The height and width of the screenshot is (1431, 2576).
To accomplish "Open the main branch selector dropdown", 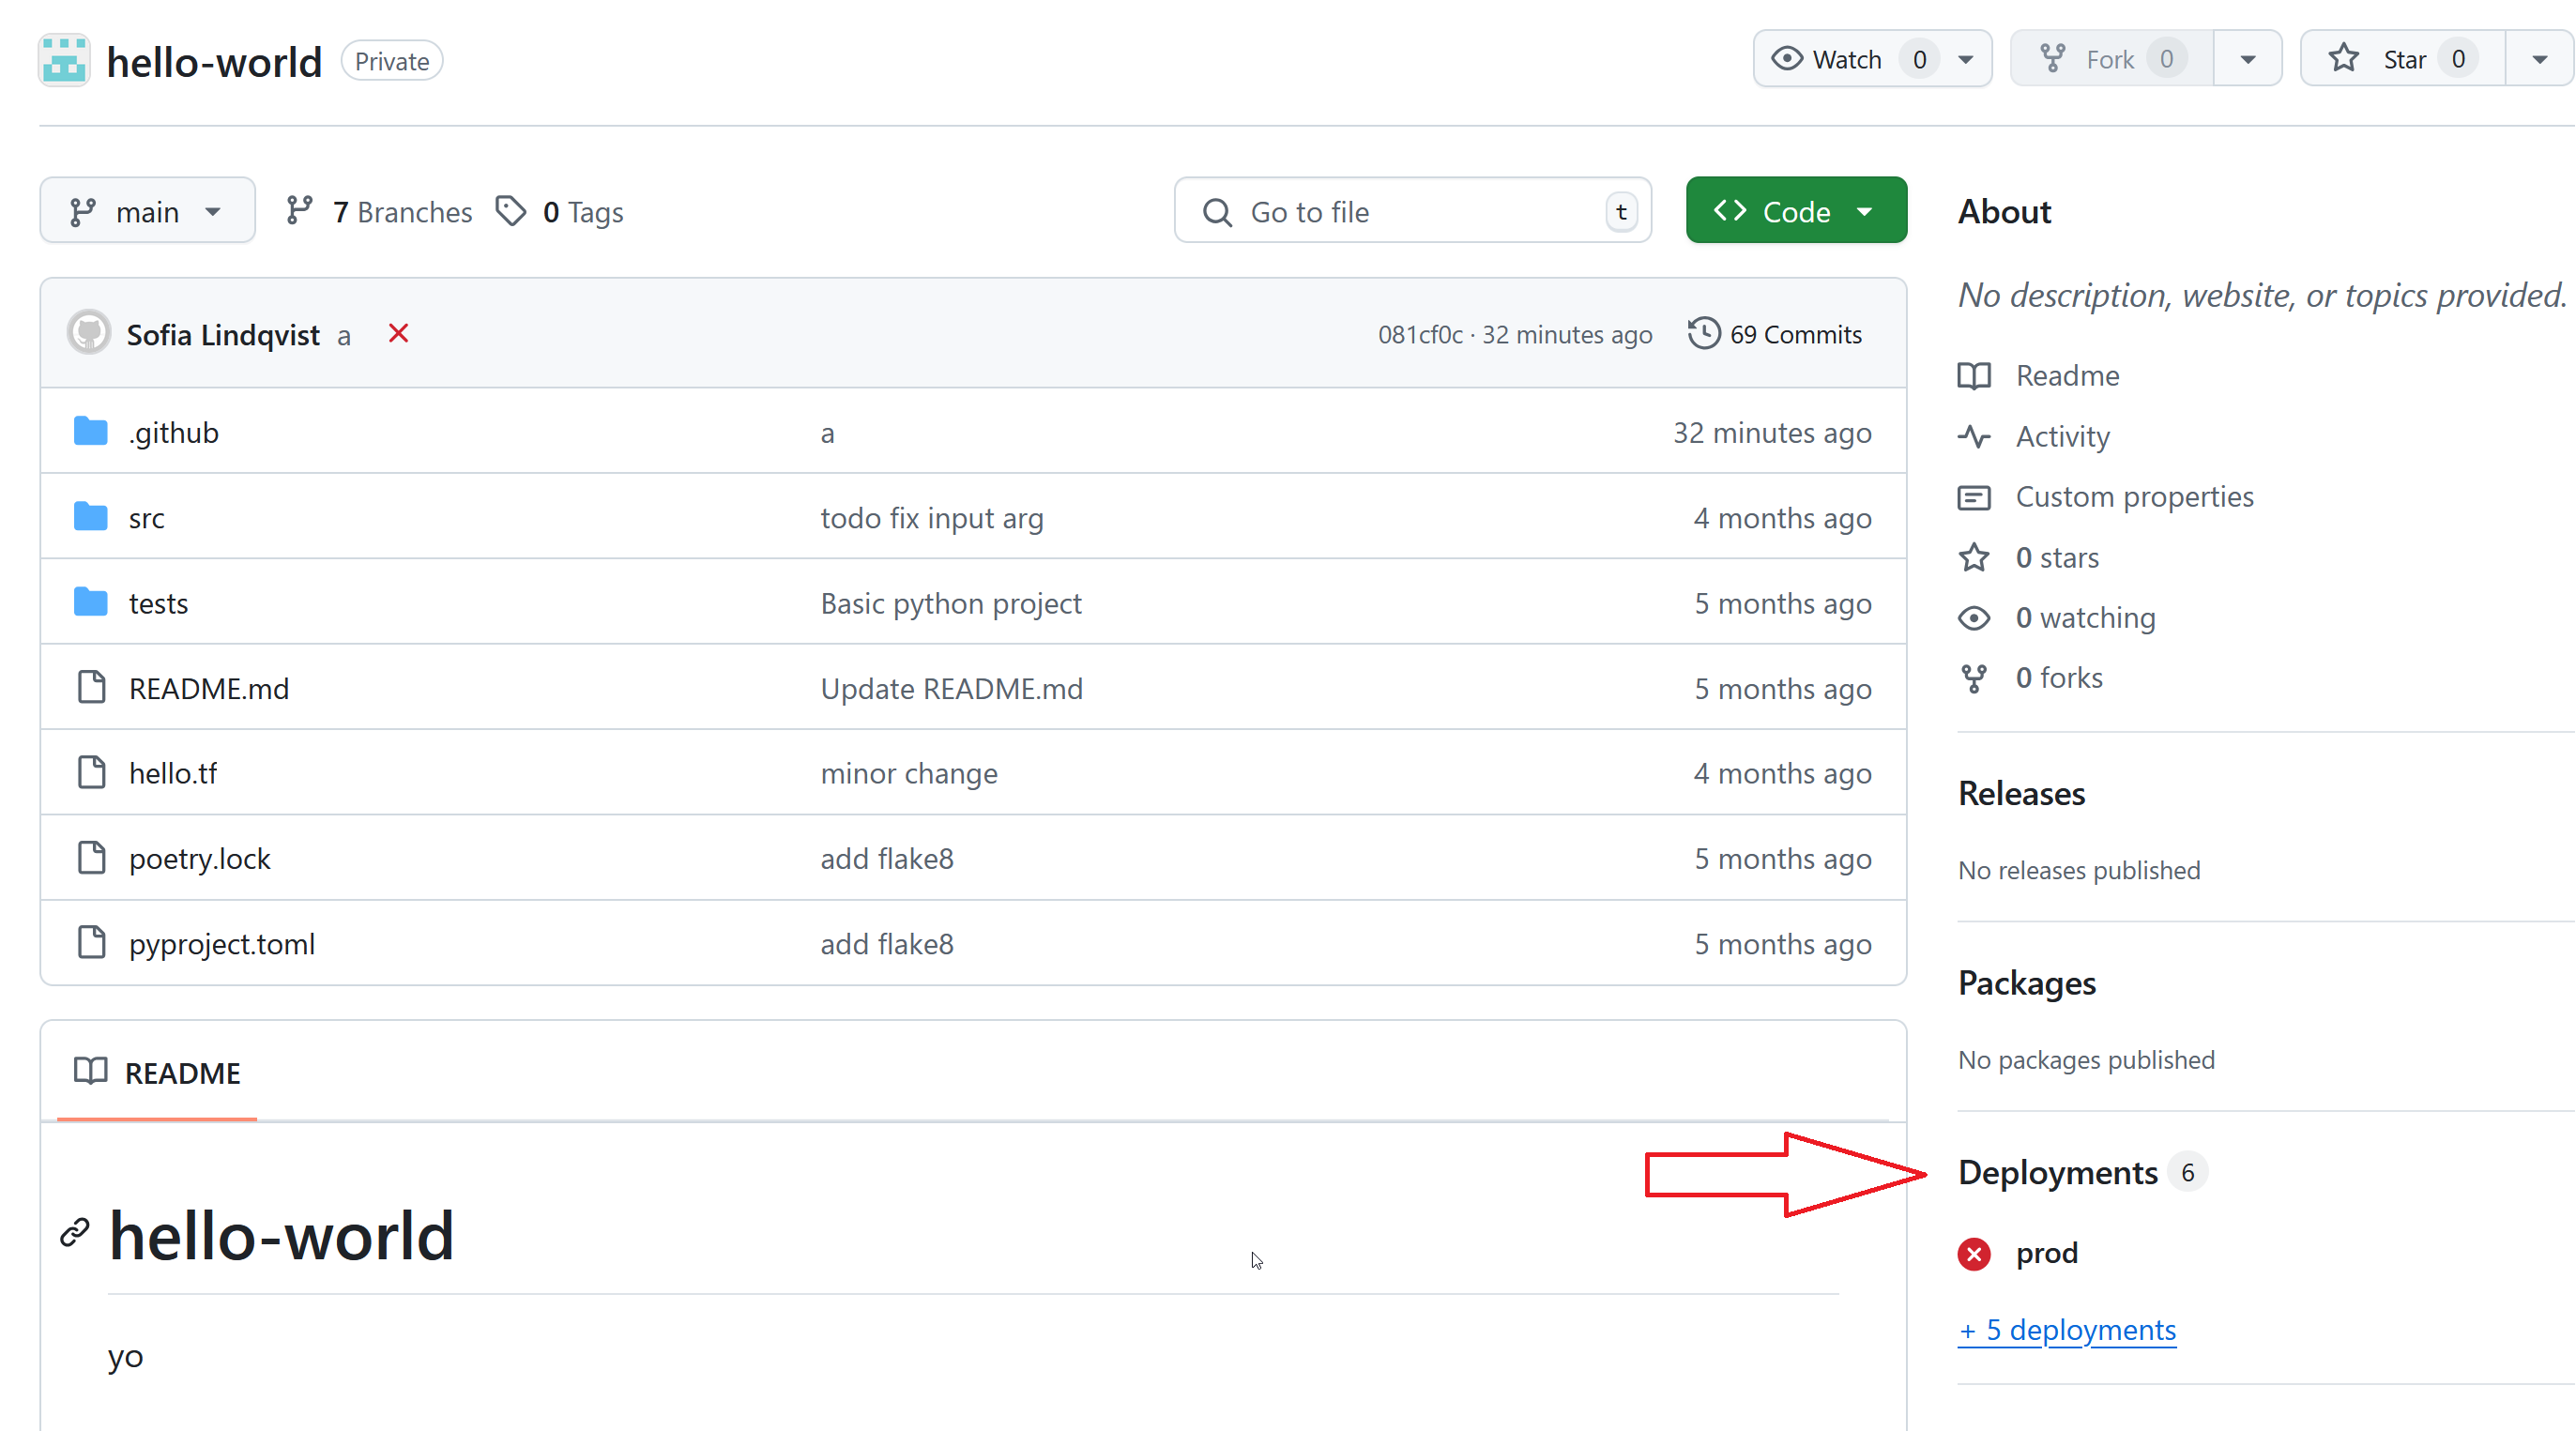I will [x=147, y=211].
